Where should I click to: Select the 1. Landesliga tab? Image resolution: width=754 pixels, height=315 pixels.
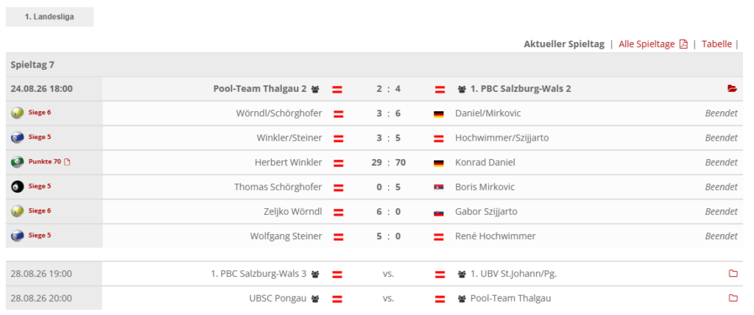coord(49,17)
